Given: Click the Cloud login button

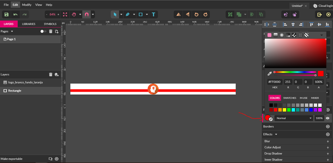Looking at the screenshot, I should 323,6.
